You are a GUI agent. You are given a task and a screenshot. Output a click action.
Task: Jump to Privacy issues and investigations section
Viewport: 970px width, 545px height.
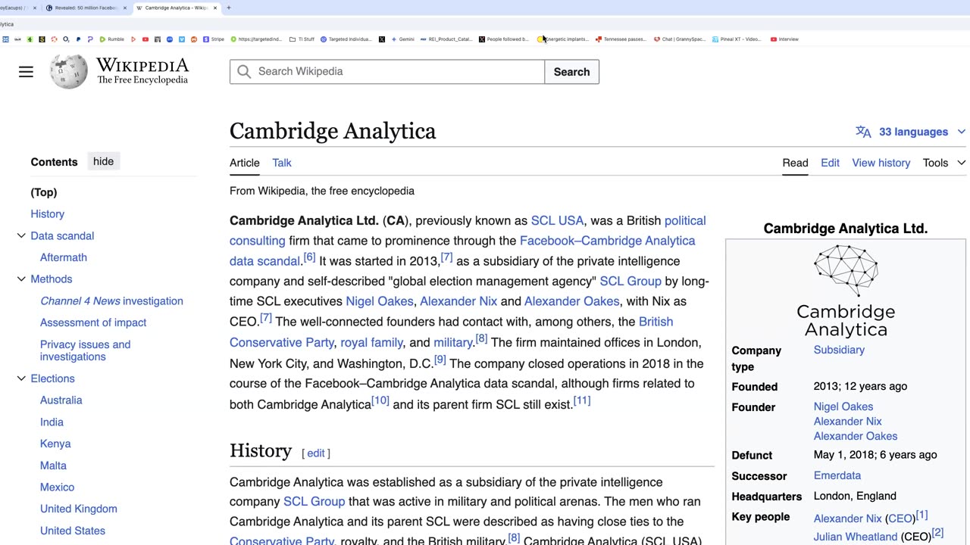tap(85, 350)
